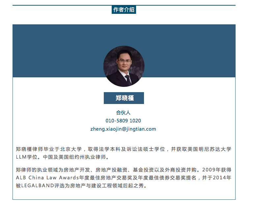Screen dimensions: 256x206
Task: Click the 作者介绍 section heading badge
Action: point(124,10)
